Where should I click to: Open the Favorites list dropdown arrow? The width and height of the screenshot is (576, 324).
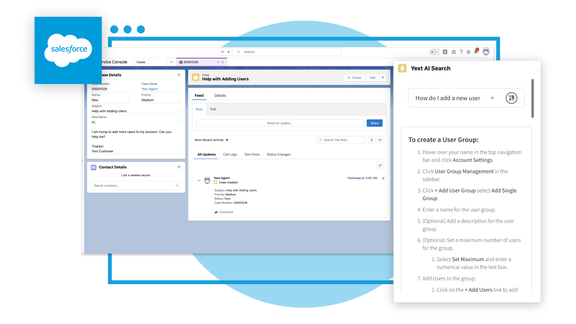pos(437,52)
